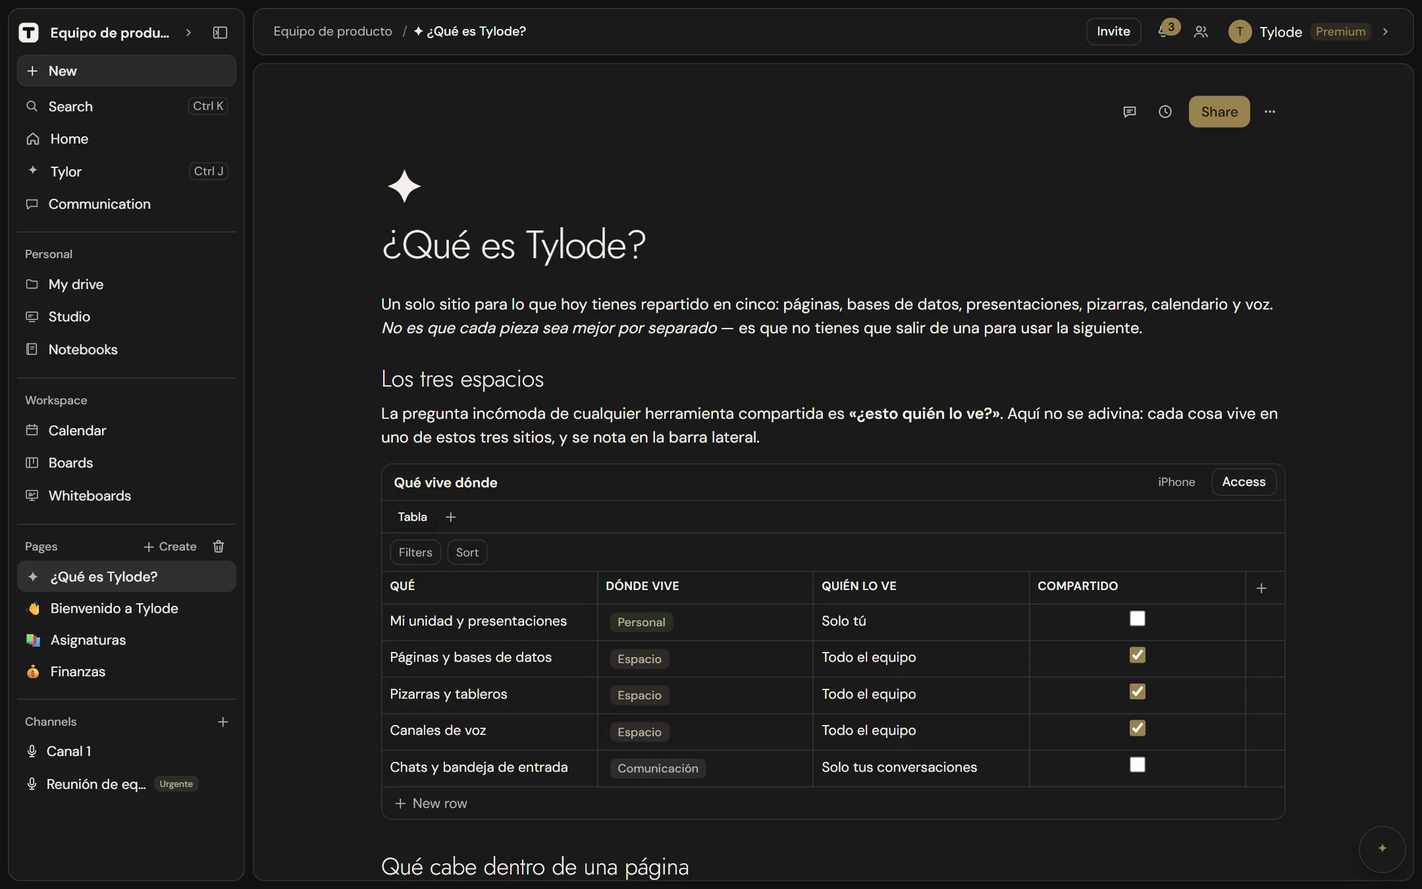
Task: Open the Finanzas page
Action: click(126, 672)
